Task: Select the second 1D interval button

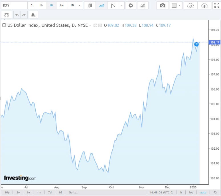Action: click(x=72, y=5)
